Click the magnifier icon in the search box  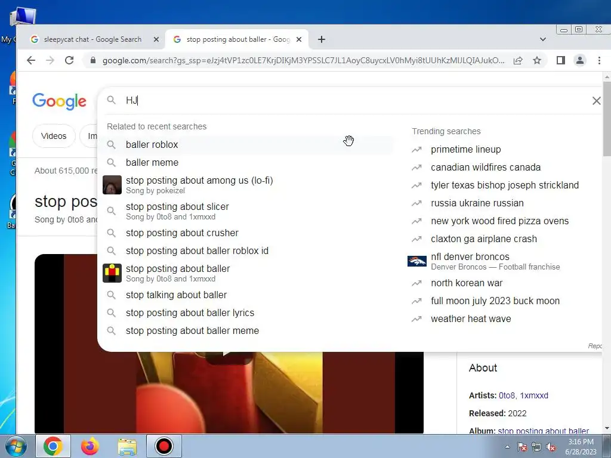[112, 100]
